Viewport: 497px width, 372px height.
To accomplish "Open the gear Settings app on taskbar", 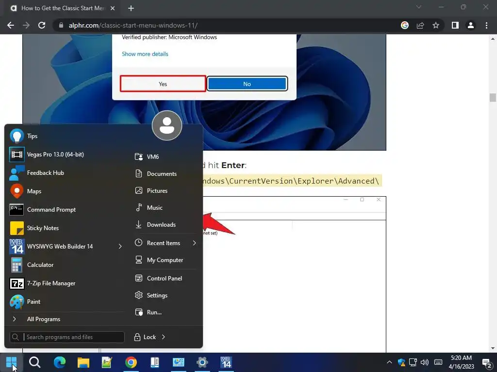I will tap(202, 362).
